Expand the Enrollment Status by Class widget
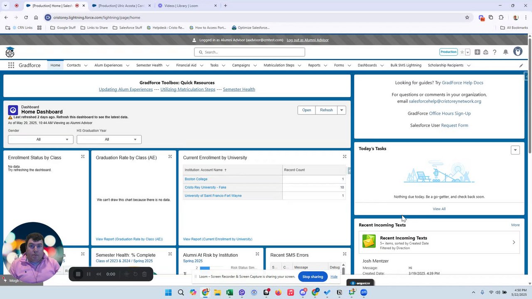This screenshot has width=532, height=299. pos(83,157)
